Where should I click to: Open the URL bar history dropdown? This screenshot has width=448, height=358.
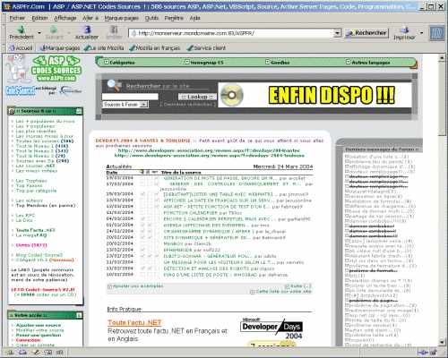tap(338, 33)
